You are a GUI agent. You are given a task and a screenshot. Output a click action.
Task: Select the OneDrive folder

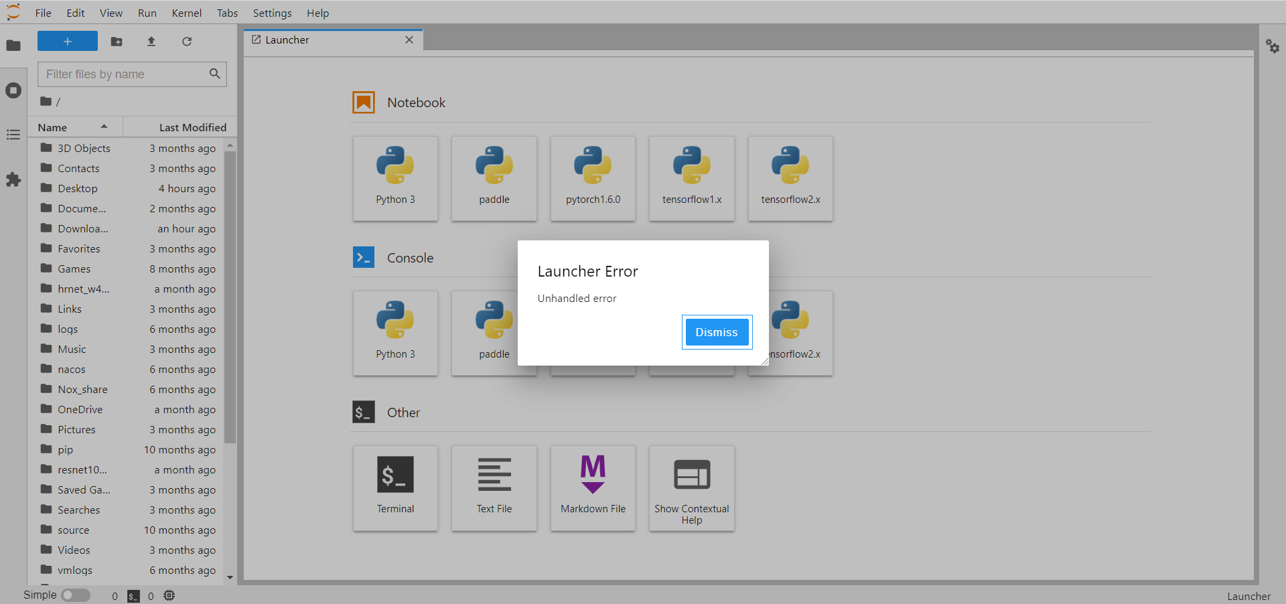126,409
